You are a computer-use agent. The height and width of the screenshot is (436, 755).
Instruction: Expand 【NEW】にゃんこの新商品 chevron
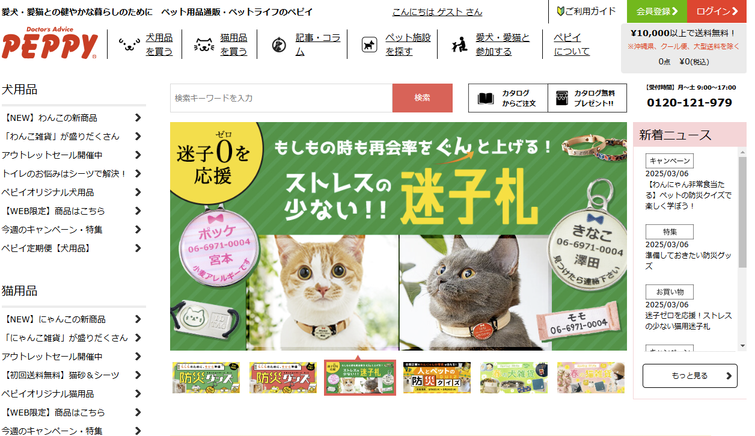[x=138, y=319]
